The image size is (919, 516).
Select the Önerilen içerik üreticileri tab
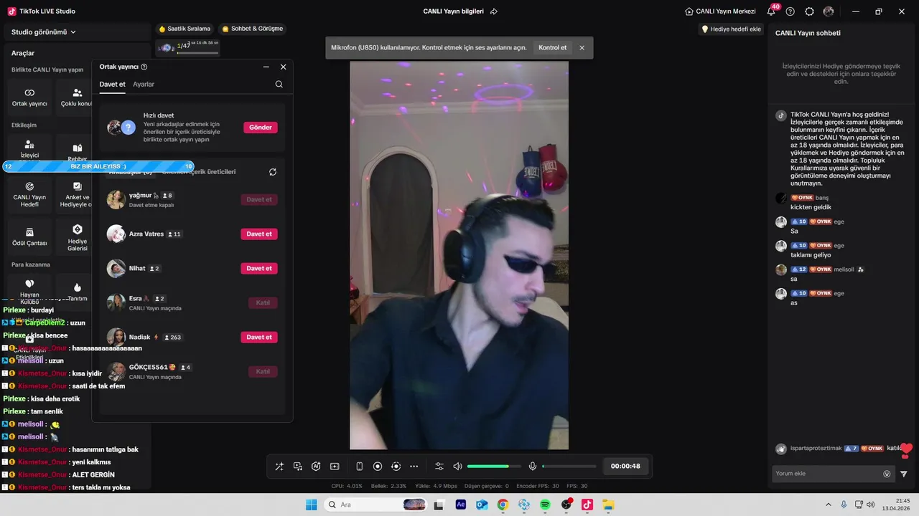coord(199,172)
